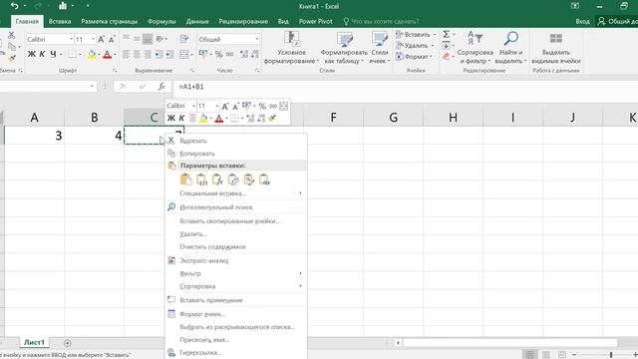Click Paste Link icon in context menu
This screenshot has width=638, height=359.
click(264, 179)
